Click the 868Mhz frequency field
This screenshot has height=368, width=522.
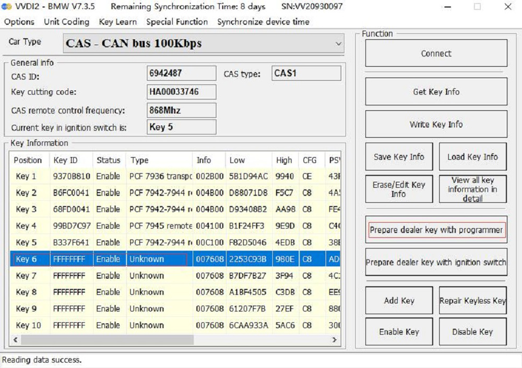(182, 110)
